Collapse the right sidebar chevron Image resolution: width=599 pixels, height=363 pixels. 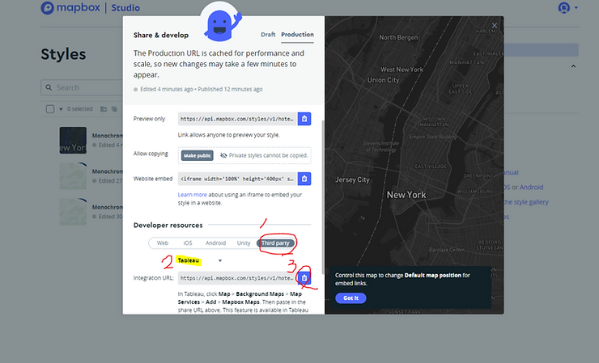pyautogui.click(x=573, y=66)
